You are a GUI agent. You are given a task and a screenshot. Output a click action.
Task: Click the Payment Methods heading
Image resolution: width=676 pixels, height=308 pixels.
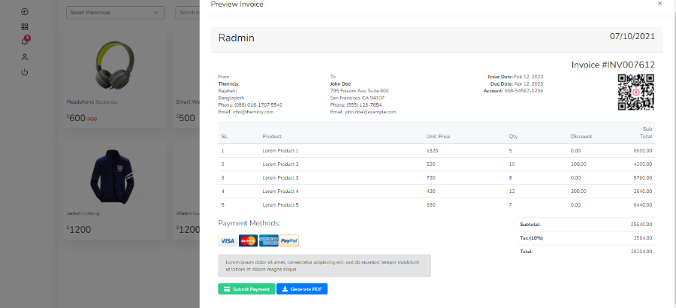pyautogui.click(x=249, y=223)
